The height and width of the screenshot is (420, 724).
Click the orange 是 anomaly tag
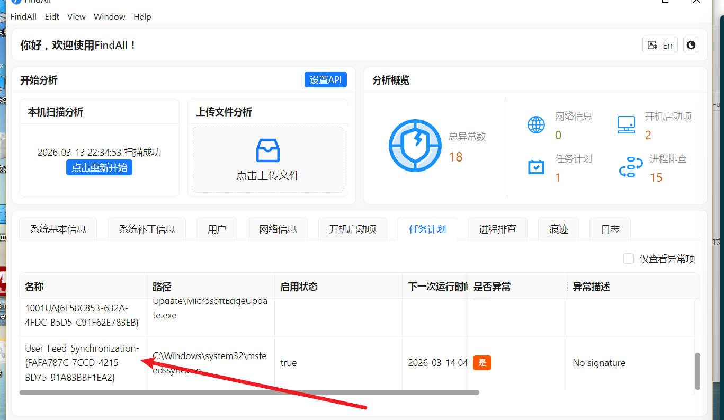(482, 363)
